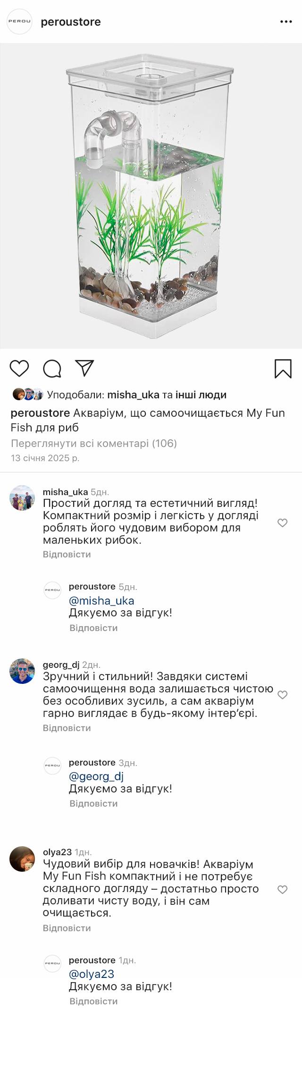View olya23's profile avatar
Screen dimensions: 302x1069
(22, 859)
